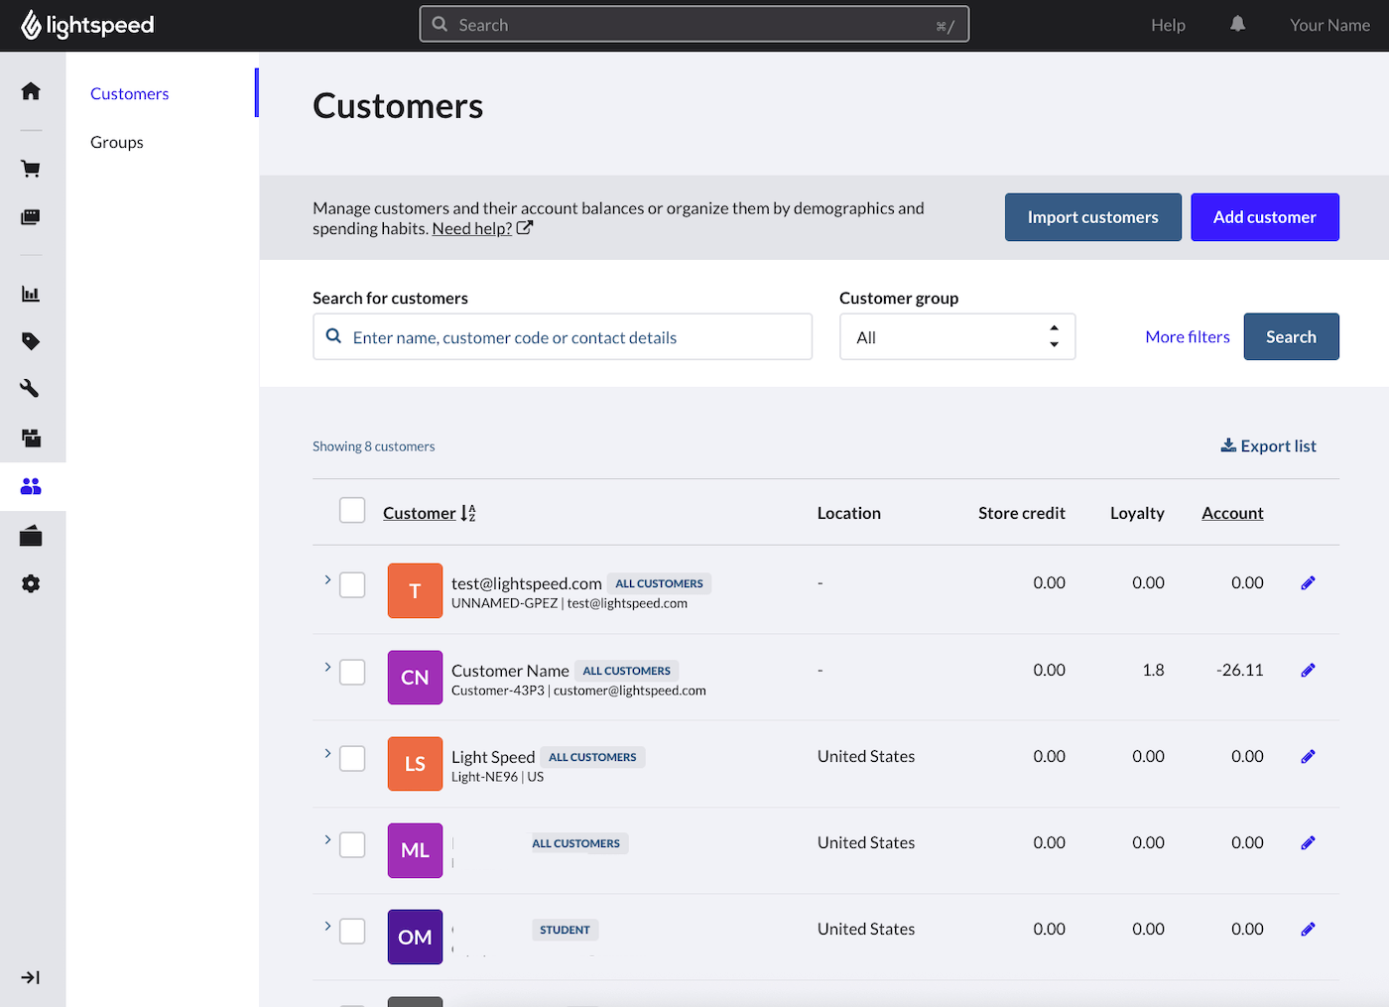Switch to the Groups section
Viewport: 1389px width, 1007px height.
tap(116, 141)
